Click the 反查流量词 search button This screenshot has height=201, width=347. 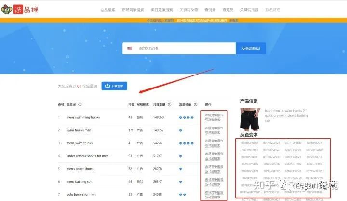point(251,48)
